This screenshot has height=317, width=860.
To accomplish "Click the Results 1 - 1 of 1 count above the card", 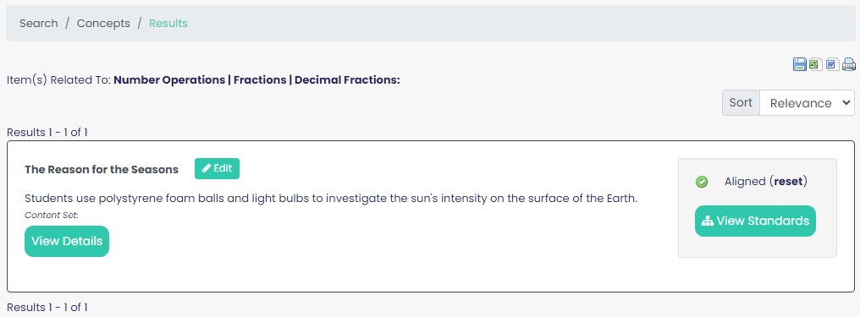I will 47,132.
